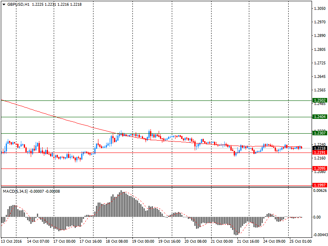This screenshot has width=328, height=246.
Task: Click the 1.2725 price scale value
Action: coord(320,63)
